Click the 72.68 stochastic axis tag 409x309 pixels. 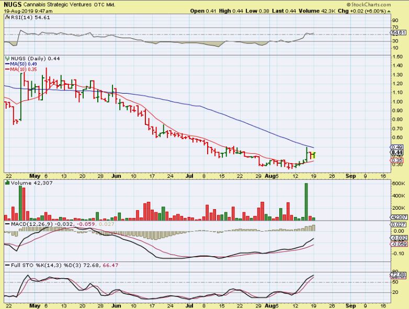pos(399,275)
